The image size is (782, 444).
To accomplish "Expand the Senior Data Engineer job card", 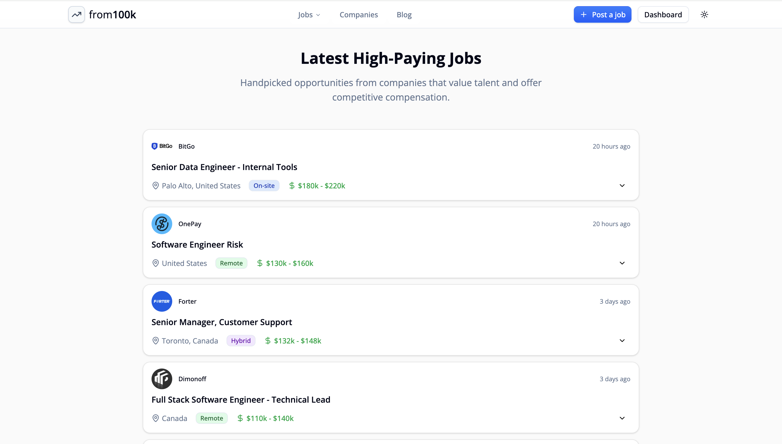I will click(622, 186).
